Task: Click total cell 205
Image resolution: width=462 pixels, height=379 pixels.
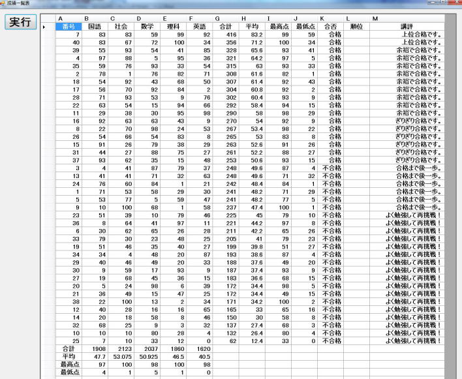Action: [226, 239]
